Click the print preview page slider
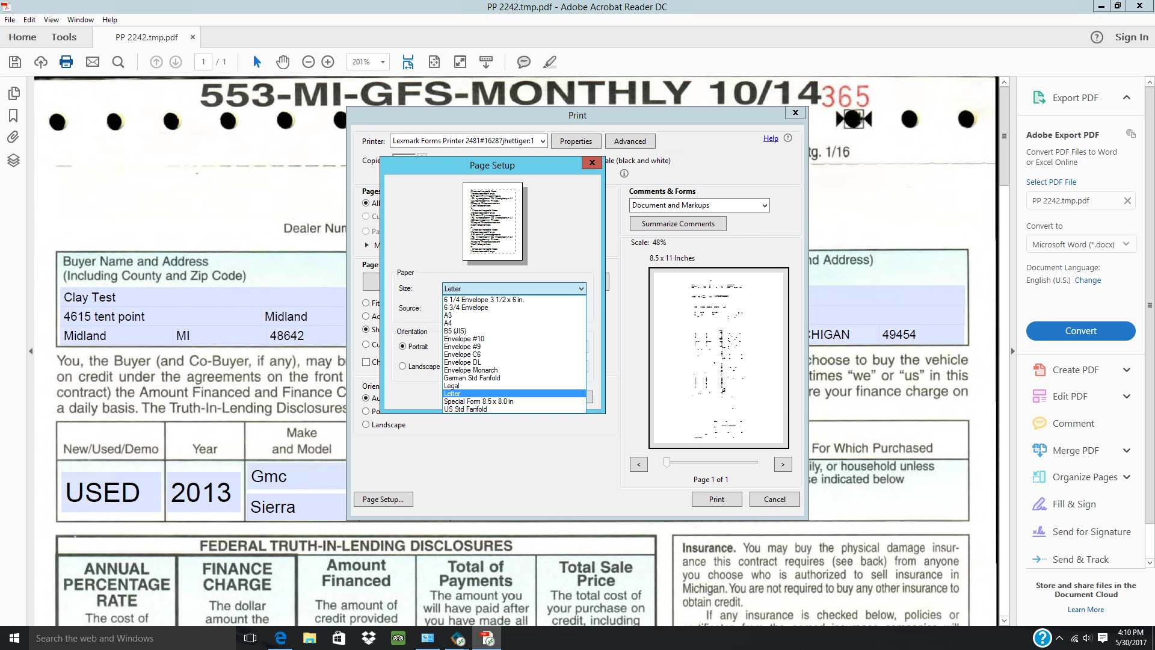 pos(667,462)
